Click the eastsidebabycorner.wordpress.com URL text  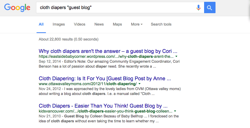106,57
